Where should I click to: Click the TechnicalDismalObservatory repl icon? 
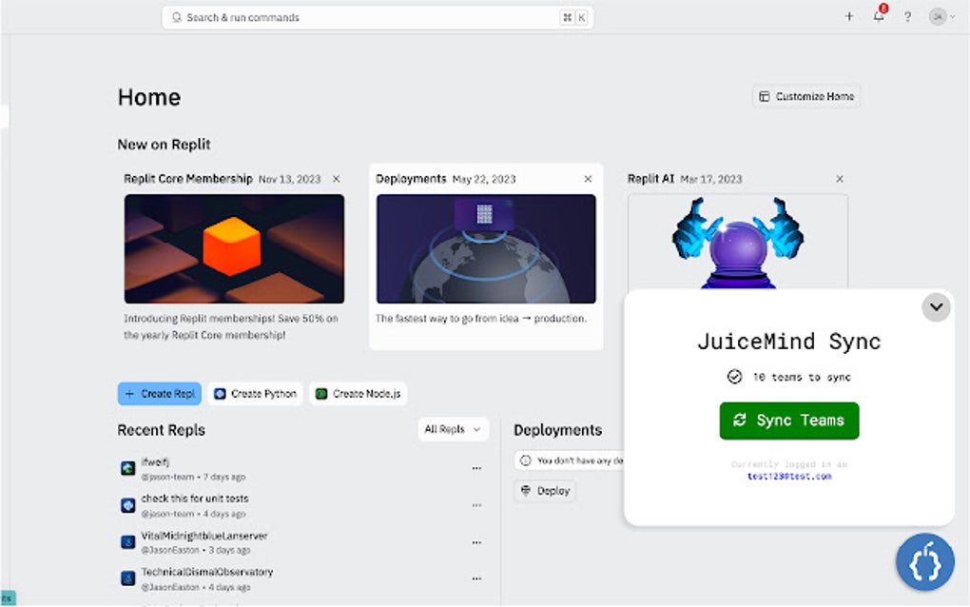[128, 578]
